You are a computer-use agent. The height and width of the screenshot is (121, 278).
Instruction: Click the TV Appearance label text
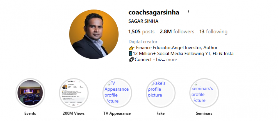point(117,113)
